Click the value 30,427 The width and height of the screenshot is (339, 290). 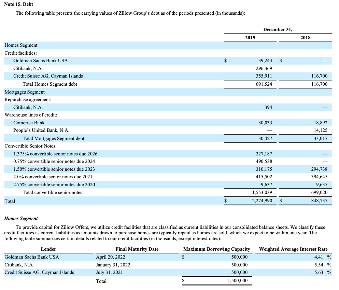point(265,138)
